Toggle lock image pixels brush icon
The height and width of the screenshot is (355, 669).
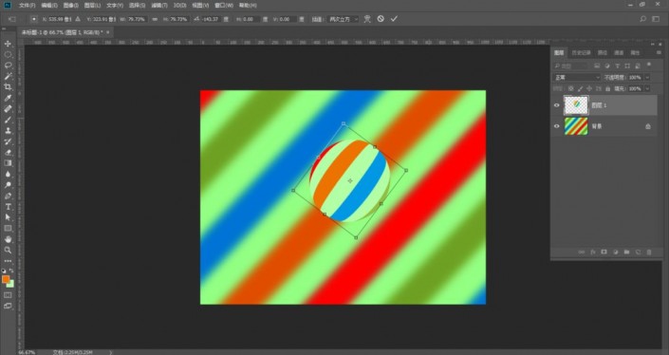[x=580, y=89]
